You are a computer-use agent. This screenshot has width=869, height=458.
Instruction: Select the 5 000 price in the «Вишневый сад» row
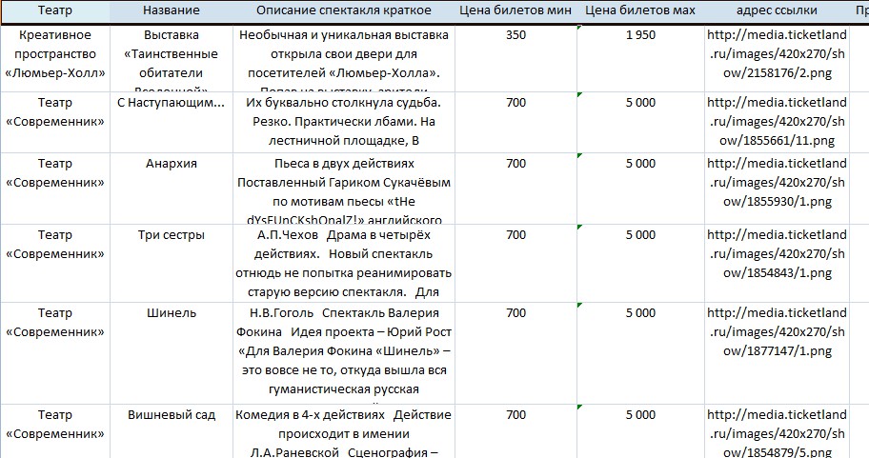pos(640,431)
